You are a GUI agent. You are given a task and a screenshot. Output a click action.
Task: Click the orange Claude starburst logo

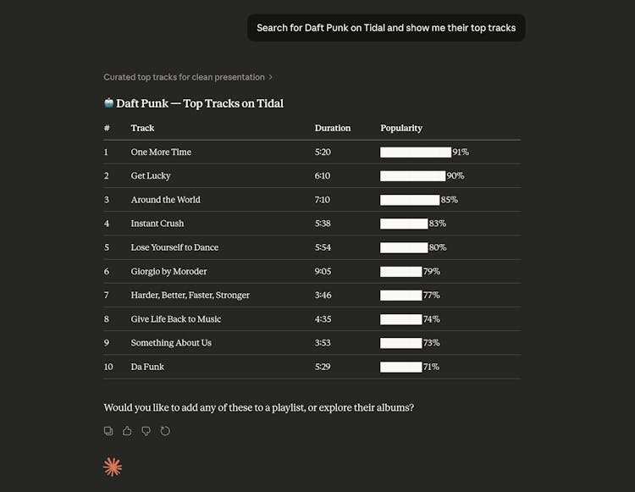113,467
